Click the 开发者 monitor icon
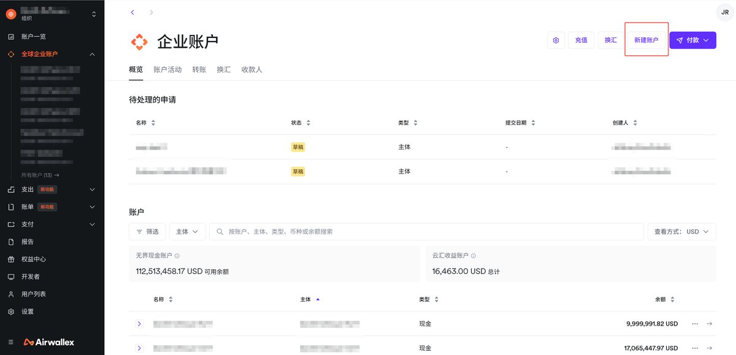 [11, 277]
